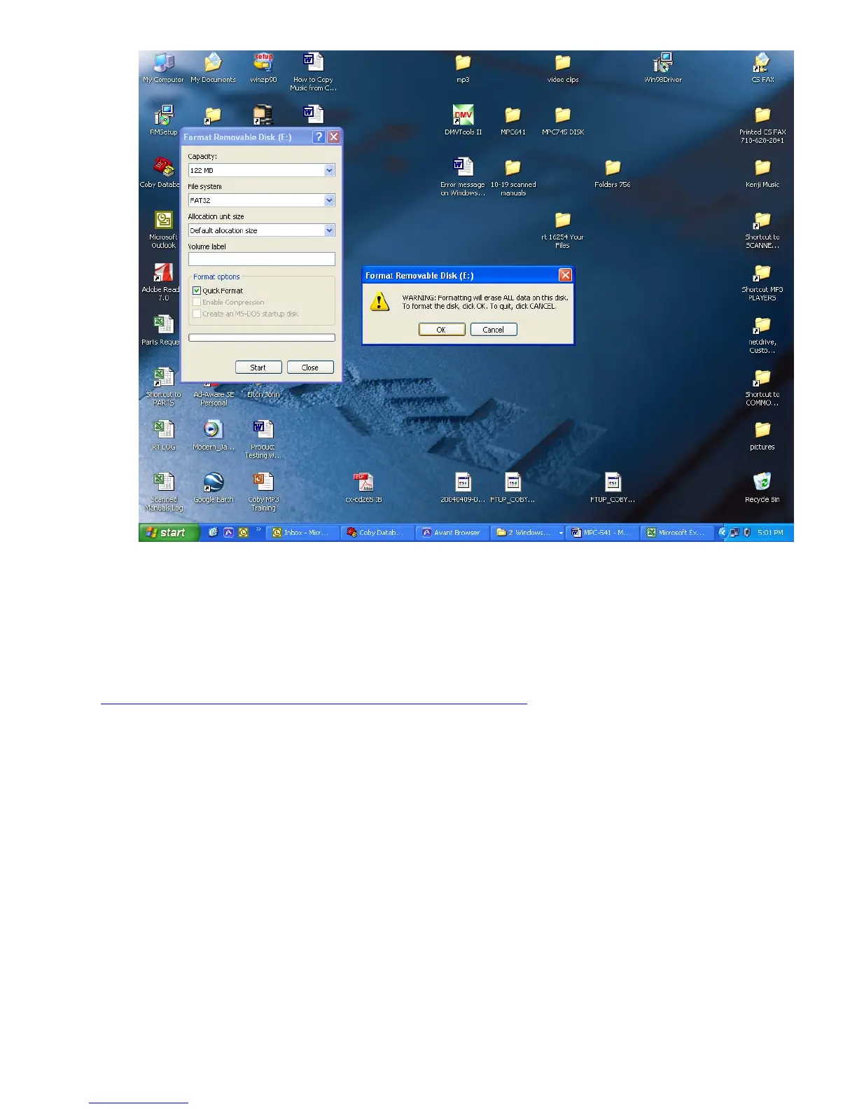Open the 'netdrive, Custo...' shortcut folder
This screenshot has height=1109, width=857.
(x=762, y=335)
